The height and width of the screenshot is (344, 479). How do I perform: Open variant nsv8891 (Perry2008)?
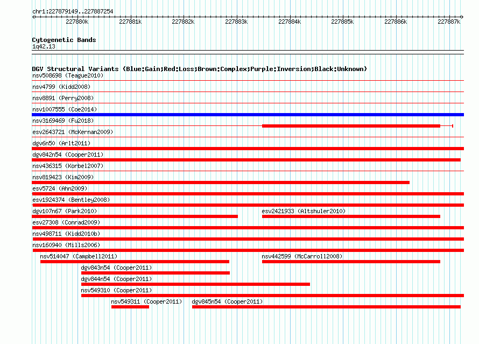click(63, 98)
